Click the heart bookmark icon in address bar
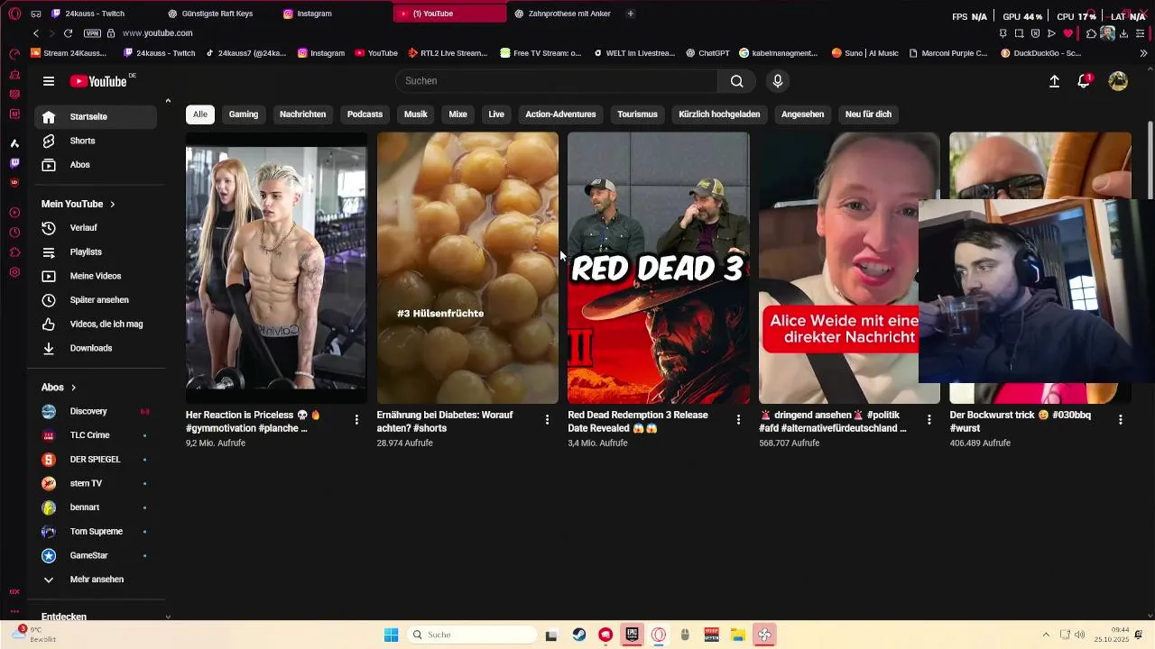Viewport: 1155px width, 649px height. click(x=1068, y=33)
